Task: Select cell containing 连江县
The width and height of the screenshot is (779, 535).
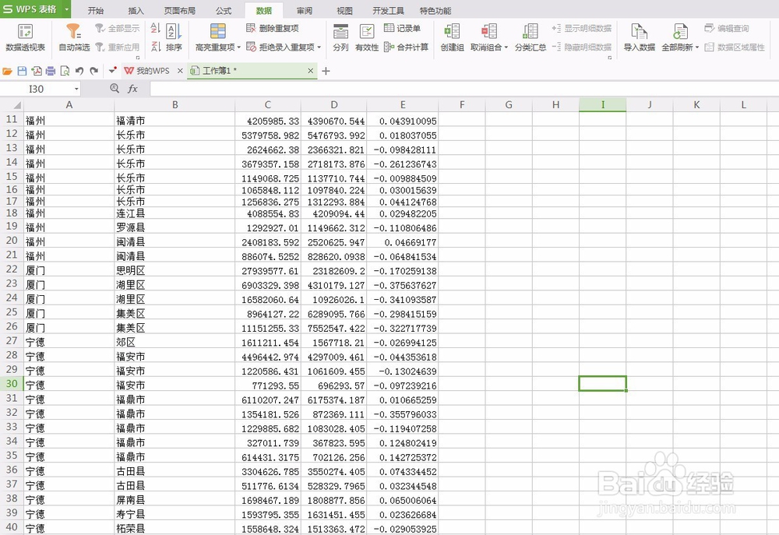Action: [x=174, y=213]
